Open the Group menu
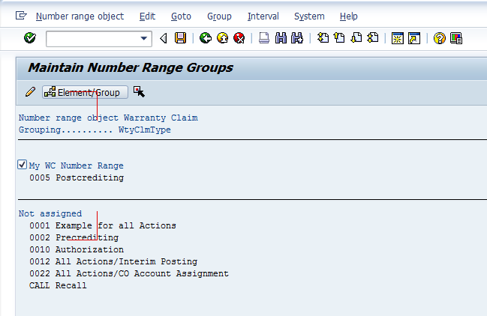This screenshot has height=316, width=487. [x=219, y=16]
